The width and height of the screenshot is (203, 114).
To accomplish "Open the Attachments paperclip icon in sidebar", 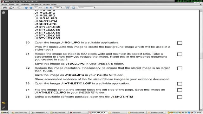I will [x=3, y=108].
